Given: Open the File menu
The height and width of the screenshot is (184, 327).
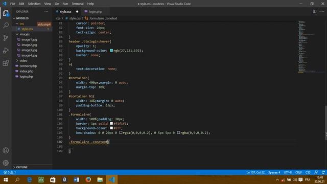Looking at the screenshot, I should [x=12, y=4].
